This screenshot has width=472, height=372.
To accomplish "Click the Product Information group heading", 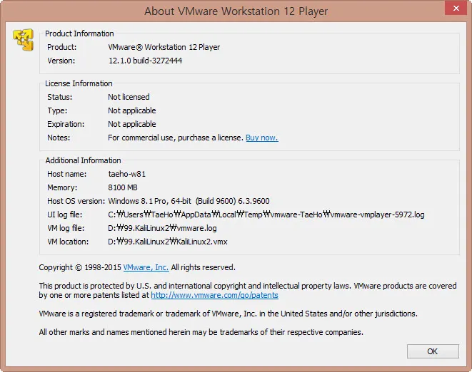I will click(x=79, y=33).
